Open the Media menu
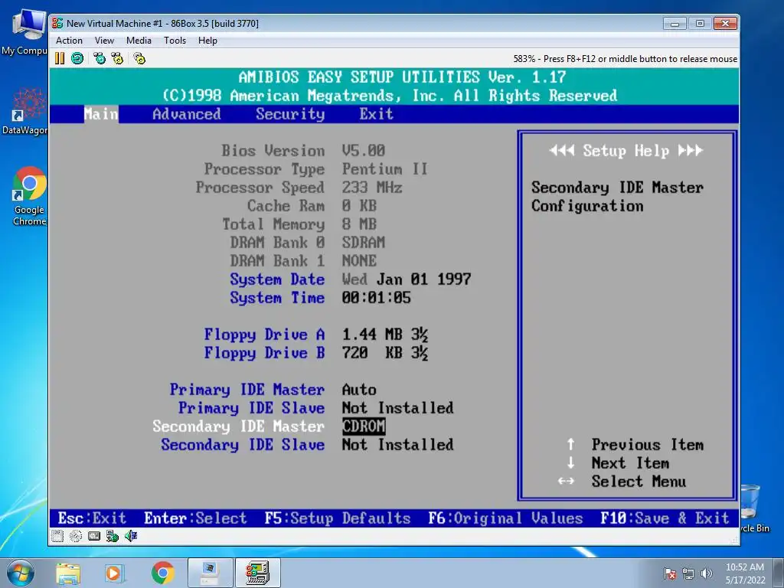Viewport: 784px width, 588px height. click(139, 41)
